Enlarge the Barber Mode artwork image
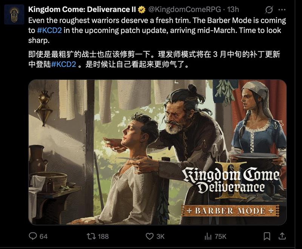The height and width of the screenshot is (249, 302). (157, 152)
